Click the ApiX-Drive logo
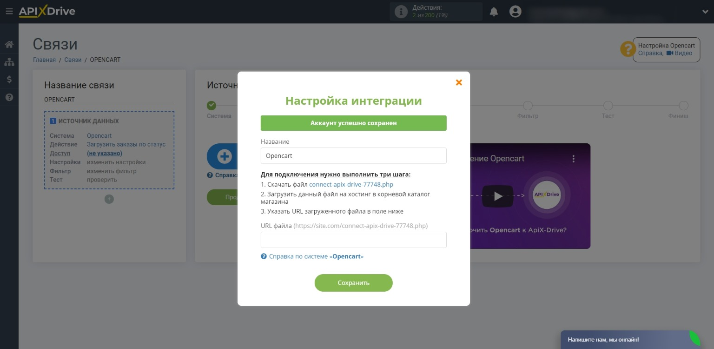 (x=47, y=12)
